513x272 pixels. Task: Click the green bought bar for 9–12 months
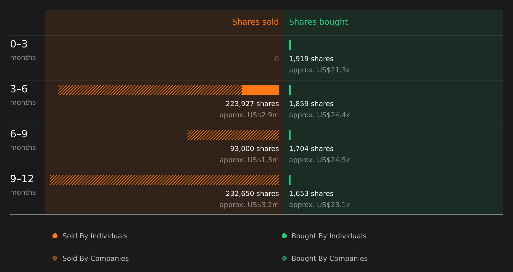click(x=290, y=180)
